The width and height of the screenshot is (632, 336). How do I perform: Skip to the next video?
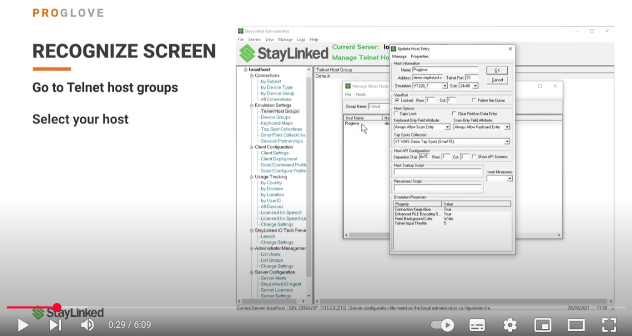tap(56, 325)
